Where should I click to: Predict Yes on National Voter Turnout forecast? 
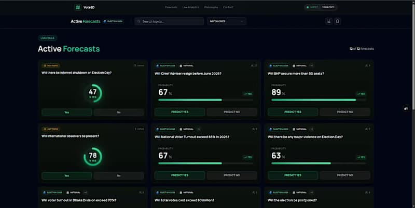tap(179, 175)
